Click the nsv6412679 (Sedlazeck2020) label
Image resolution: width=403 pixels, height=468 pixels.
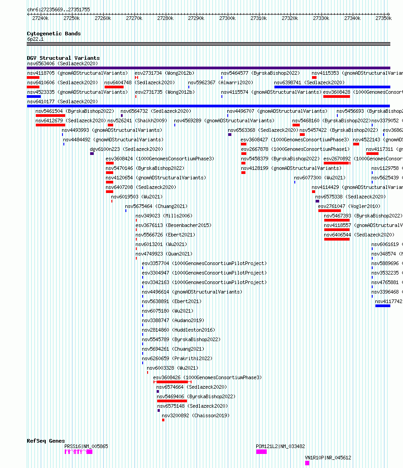(71, 121)
